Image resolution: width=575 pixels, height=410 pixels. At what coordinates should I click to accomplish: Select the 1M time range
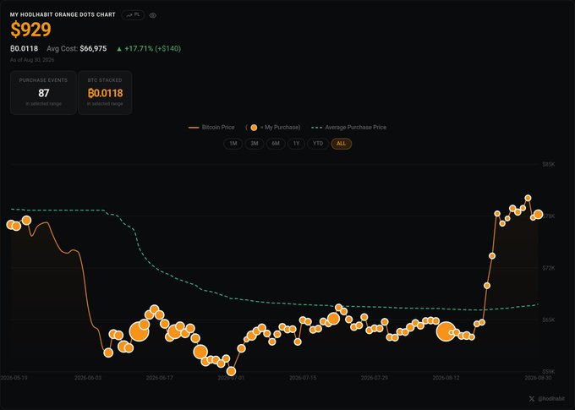[x=233, y=144]
